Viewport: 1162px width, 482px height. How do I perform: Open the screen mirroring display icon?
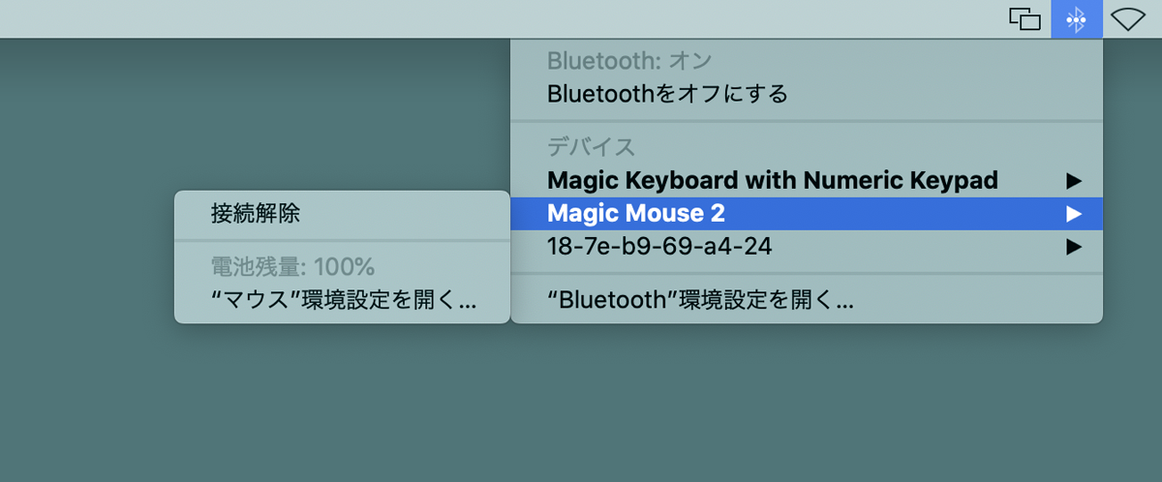(x=1025, y=19)
